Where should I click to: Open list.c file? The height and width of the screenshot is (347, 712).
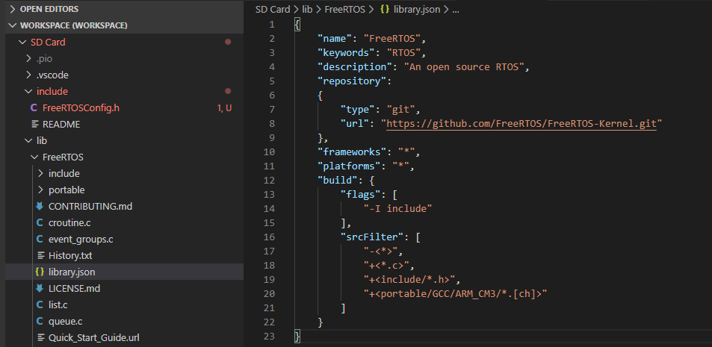pos(58,304)
